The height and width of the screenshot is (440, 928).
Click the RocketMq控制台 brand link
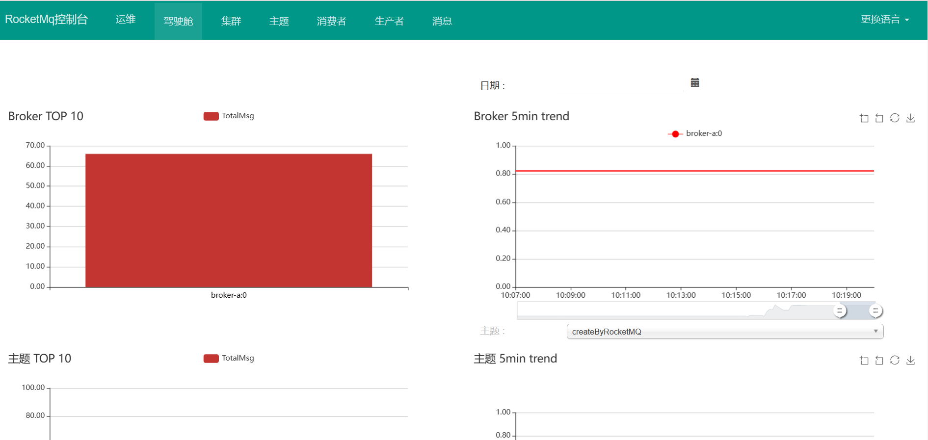(47, 20)
